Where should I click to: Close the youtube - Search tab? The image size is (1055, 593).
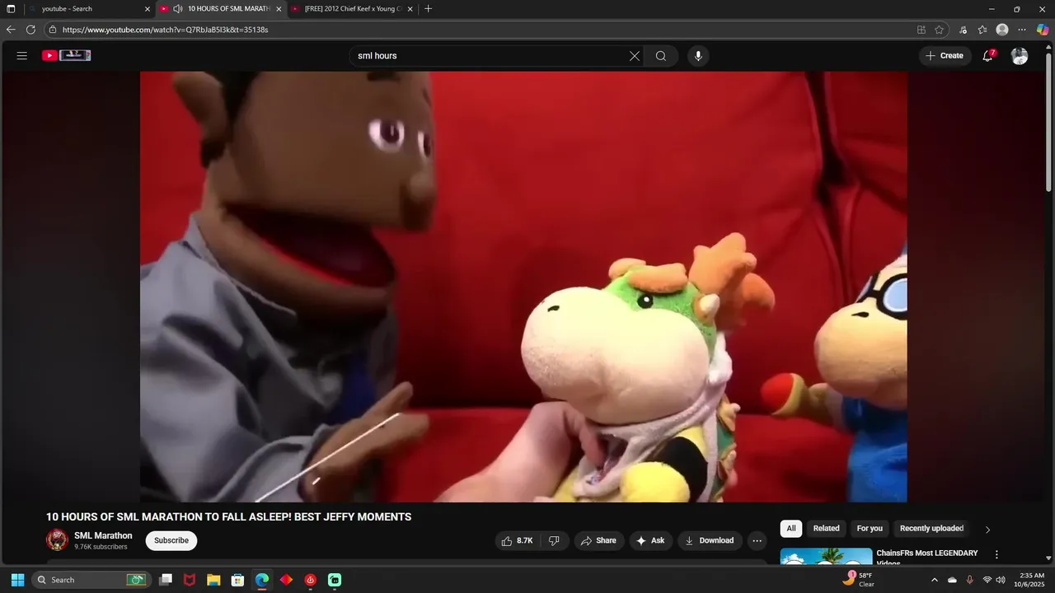148,9
